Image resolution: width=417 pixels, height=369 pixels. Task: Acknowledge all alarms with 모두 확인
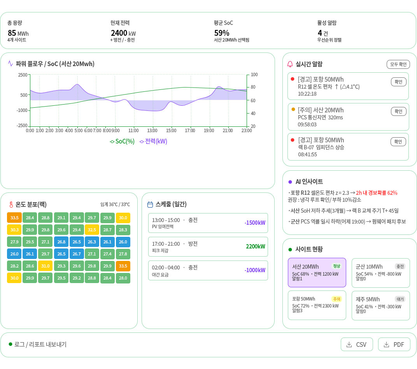click(x=398, y=64)
